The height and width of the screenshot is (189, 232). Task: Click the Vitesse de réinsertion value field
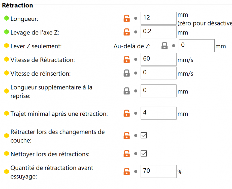158,73
